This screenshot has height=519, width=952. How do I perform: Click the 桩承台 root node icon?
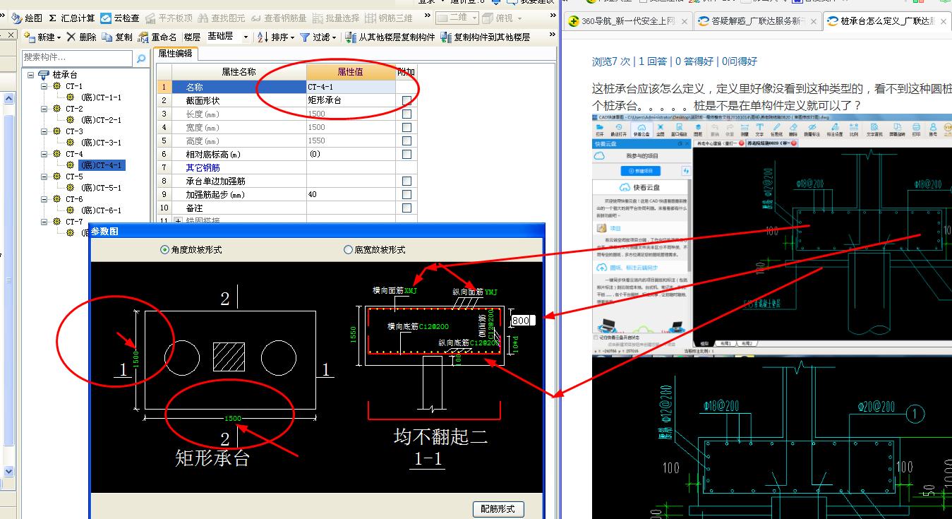44,75
